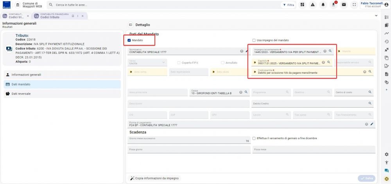Click the Maggioli logo
Viewport: 391px width, 184px height.
[7, 5]
